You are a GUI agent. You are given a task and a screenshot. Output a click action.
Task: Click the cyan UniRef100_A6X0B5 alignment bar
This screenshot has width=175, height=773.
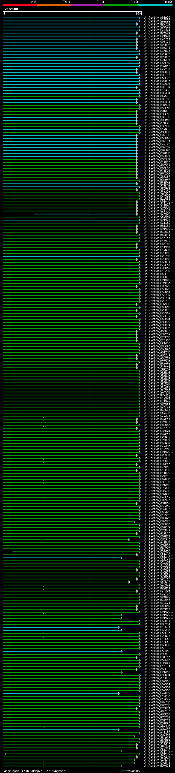pos(61,730)
